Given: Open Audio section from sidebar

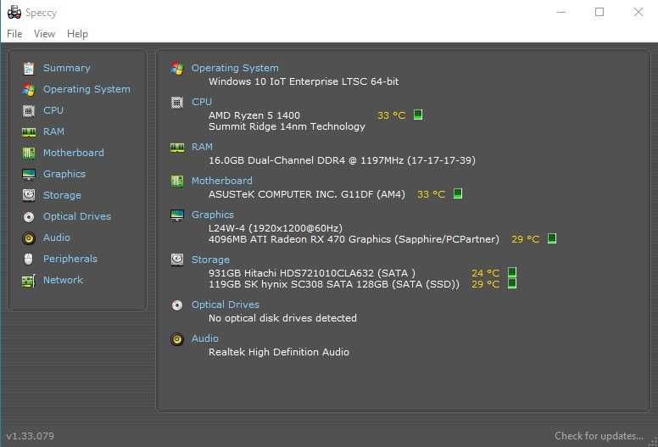Looking at the screenshot, I should click(57, 237).
